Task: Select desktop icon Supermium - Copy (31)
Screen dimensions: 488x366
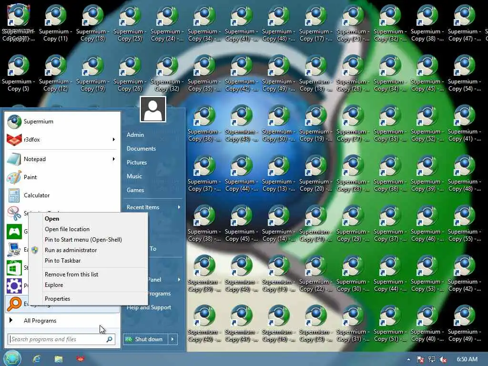Action: coord(353,324)
